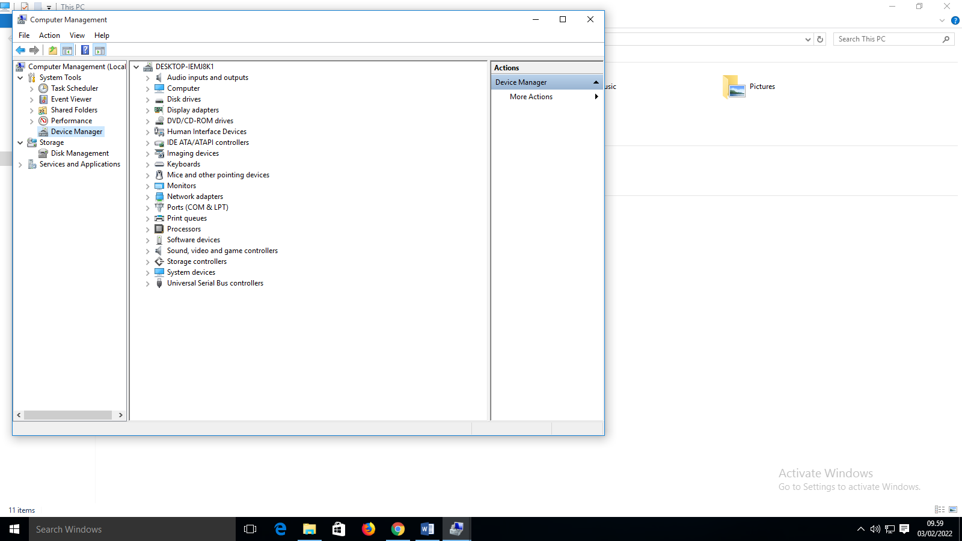The image size is (962, 541).
Task: Collapse the System Tools tree node
Action: (20, 78)
